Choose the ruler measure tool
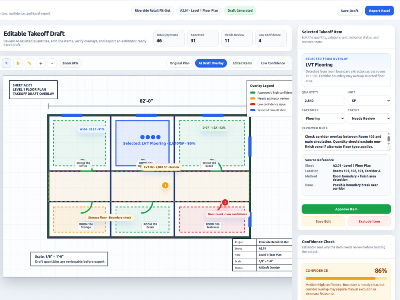This screenshot has height=300, width=400. tap(29, 63)
